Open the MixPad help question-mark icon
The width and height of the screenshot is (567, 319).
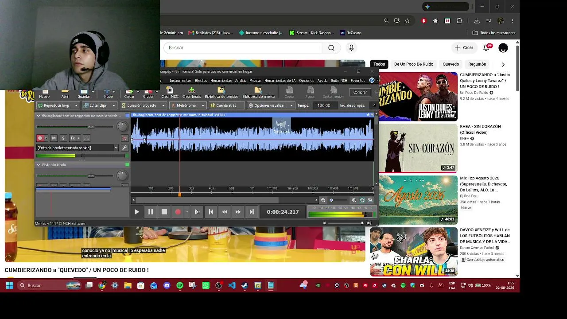click(x=372, y=80)
